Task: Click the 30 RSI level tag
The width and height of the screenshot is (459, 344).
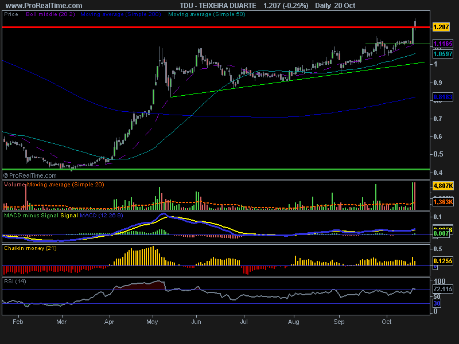Action: pyautogui.click(x=437, y=303)
